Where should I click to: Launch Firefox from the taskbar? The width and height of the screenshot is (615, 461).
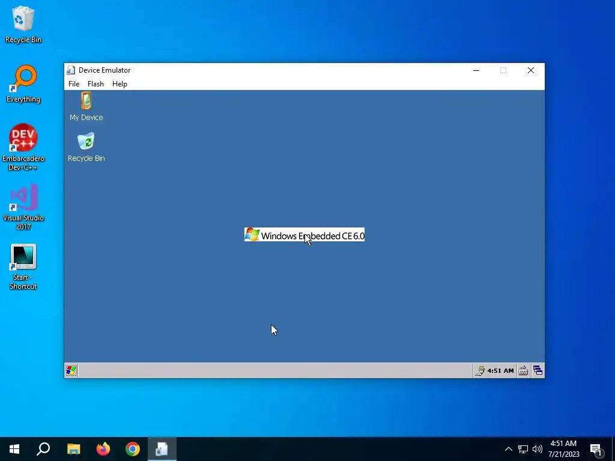tap(103, 449)
